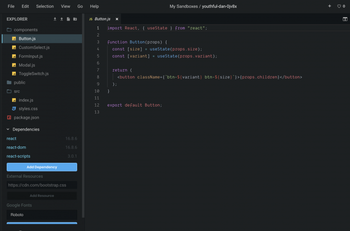Switch to the Button.js tab
This screenshot has height=231, width=350.
point(102,19)
